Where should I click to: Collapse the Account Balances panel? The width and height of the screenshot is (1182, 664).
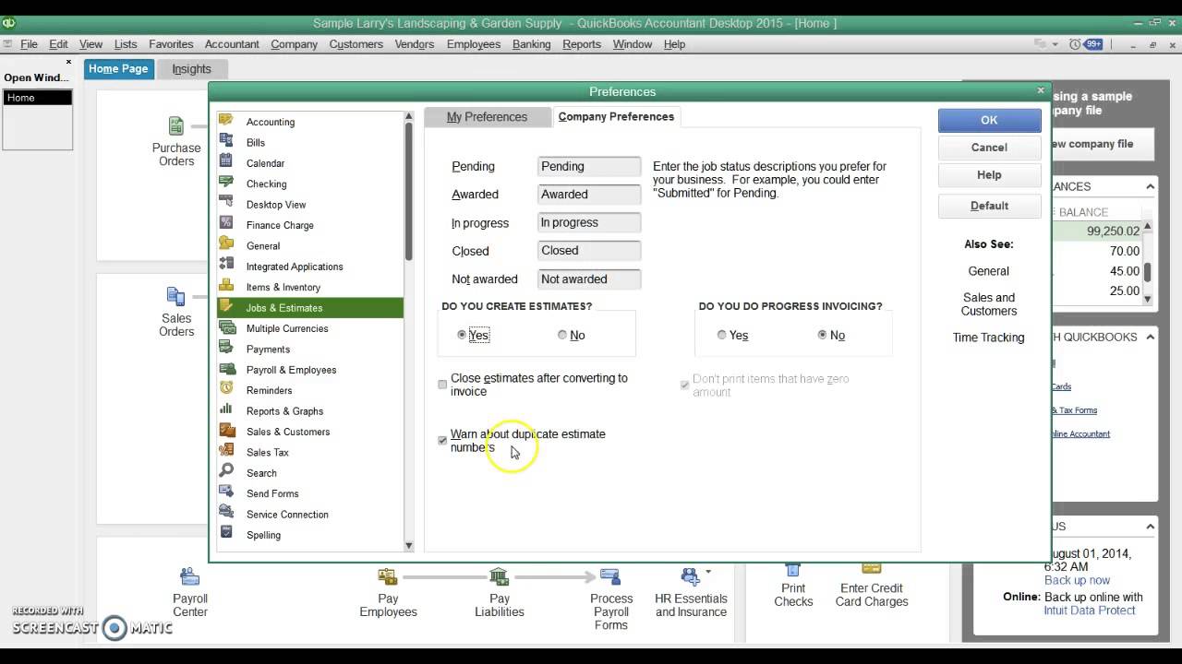coord(1150,186)
